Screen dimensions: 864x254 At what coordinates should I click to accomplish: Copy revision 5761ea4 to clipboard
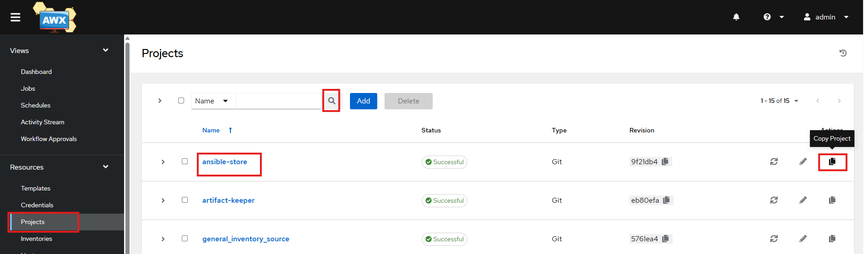[x=665, y=239]
